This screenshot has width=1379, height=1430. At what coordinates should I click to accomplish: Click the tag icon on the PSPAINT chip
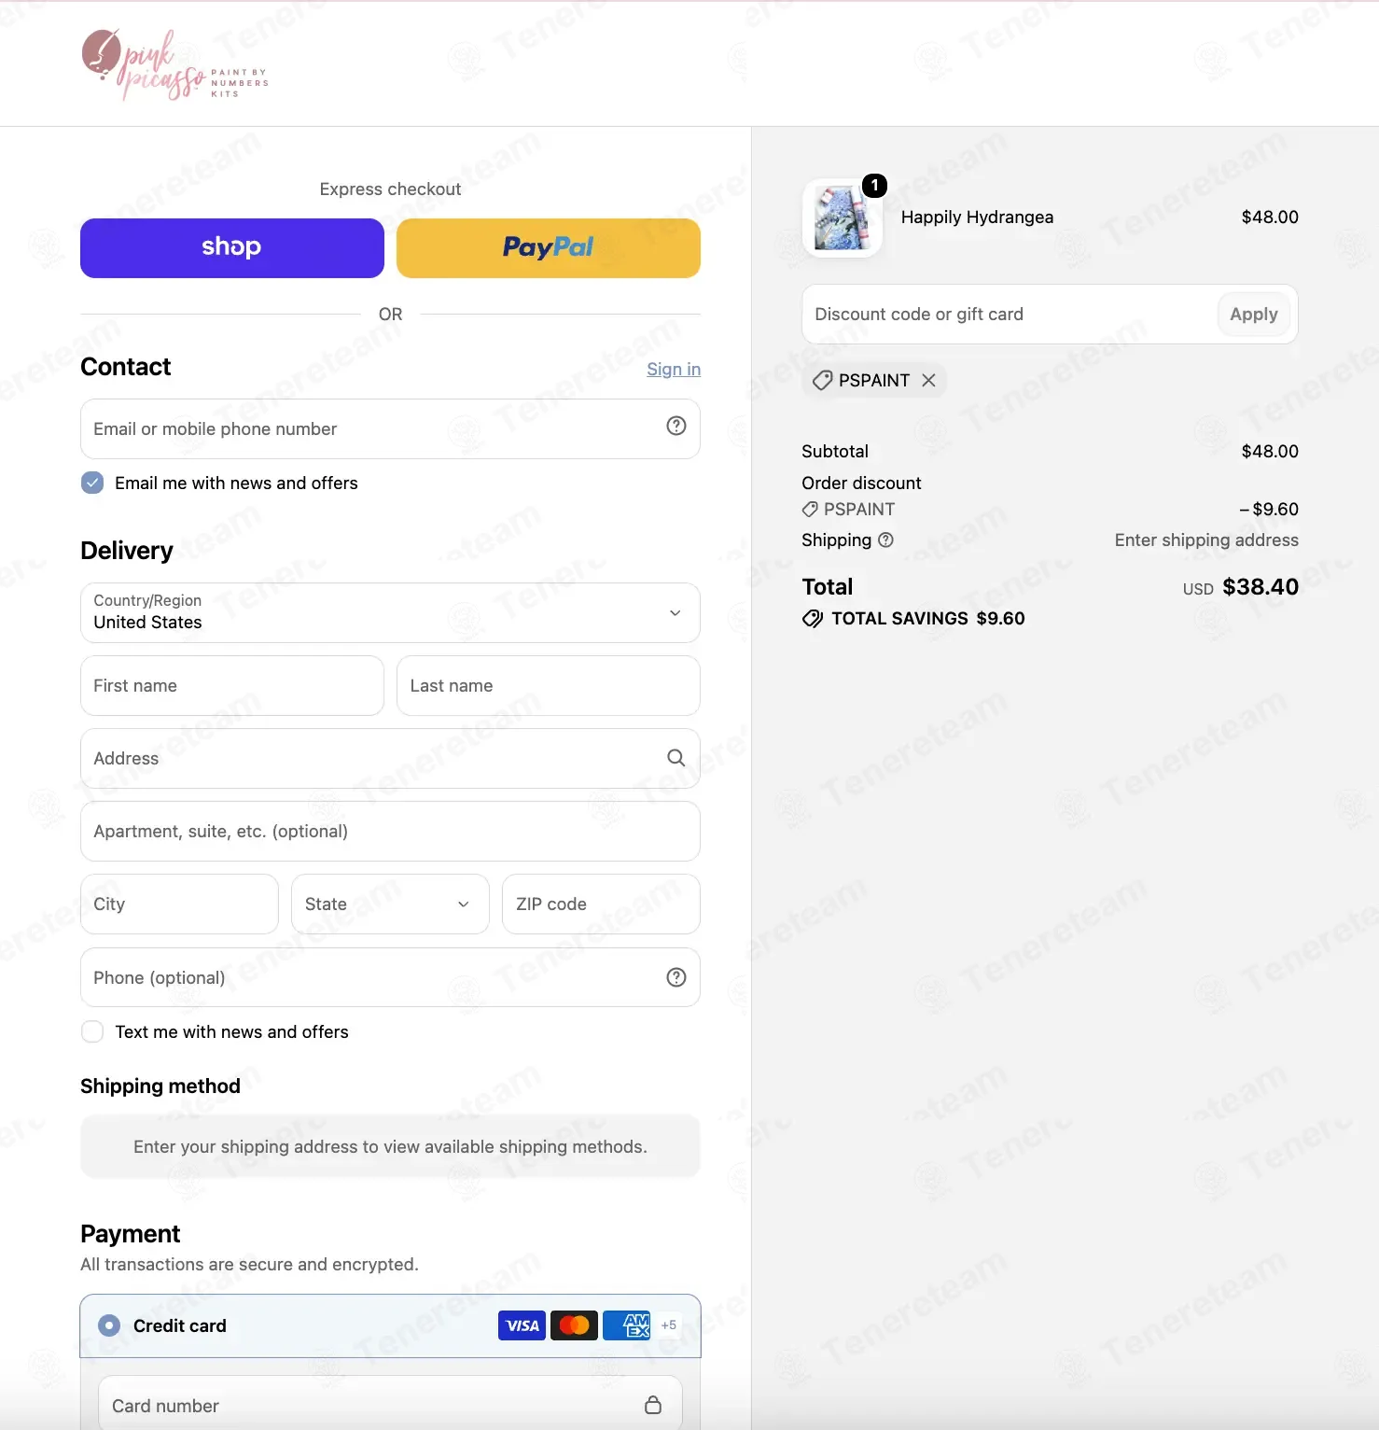pos(822,380)
